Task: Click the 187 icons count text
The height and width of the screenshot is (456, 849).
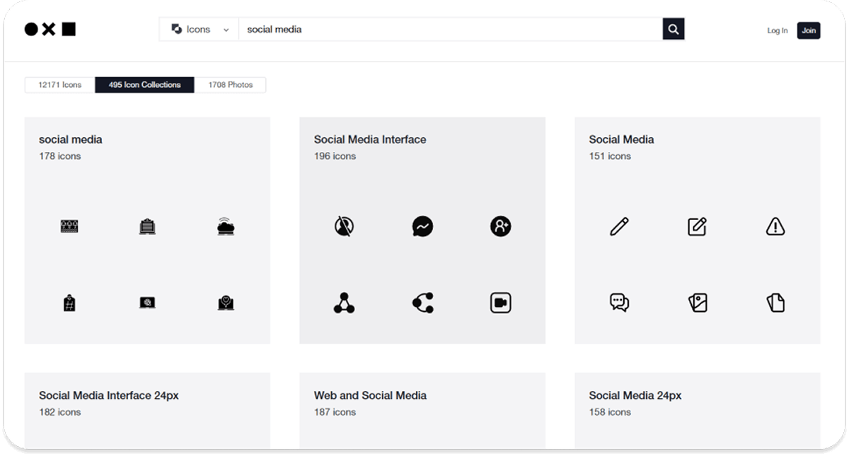Action: 335,412
